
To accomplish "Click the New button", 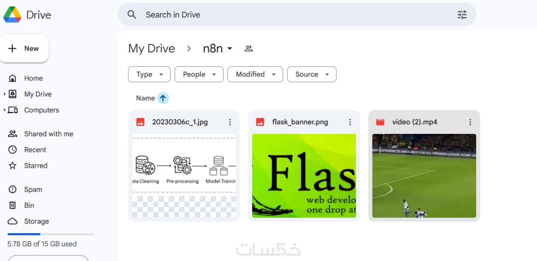I will (24, 49).
